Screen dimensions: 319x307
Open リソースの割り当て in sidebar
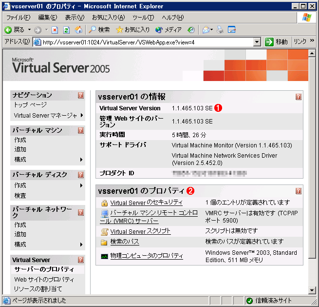[x=38, y=289]
